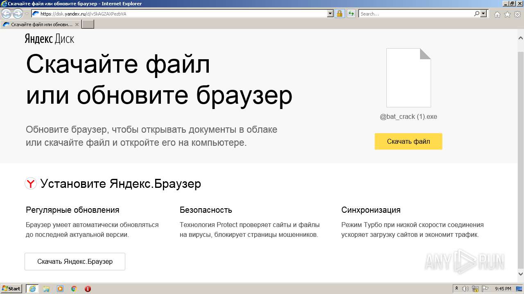This screenshot has height=294, width=524.
Task: Start search with the magnifier icon
Action: (477, 13)
